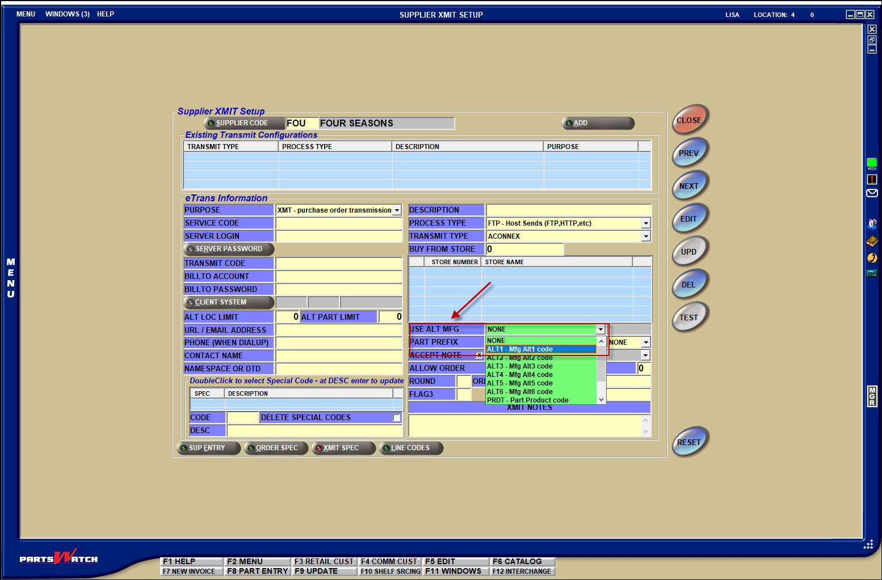
Task: Click the green monitor icon in right sidebar
Action: pyautogui.click(x=872, y=163)
